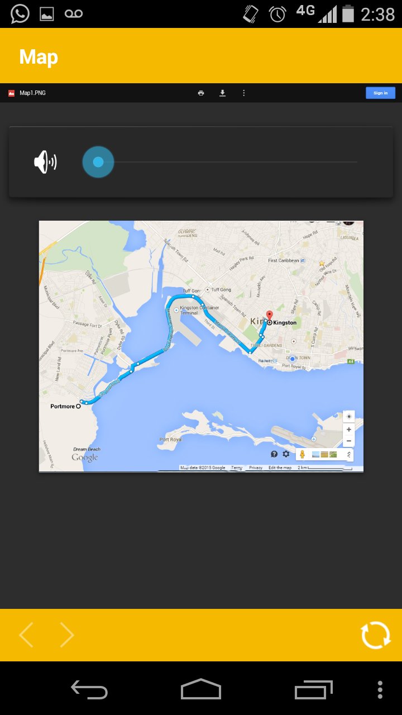This screenshot has height=715, width=402.
Task: Tap the speaker volume icon
Action: click(x=45, y=163)
